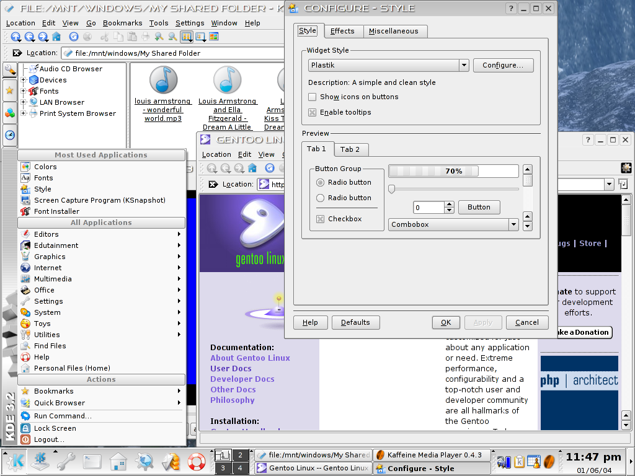The image size is (635, 476).
Task: Expand Quick Browser submenu
Action: tap(101, 403)
